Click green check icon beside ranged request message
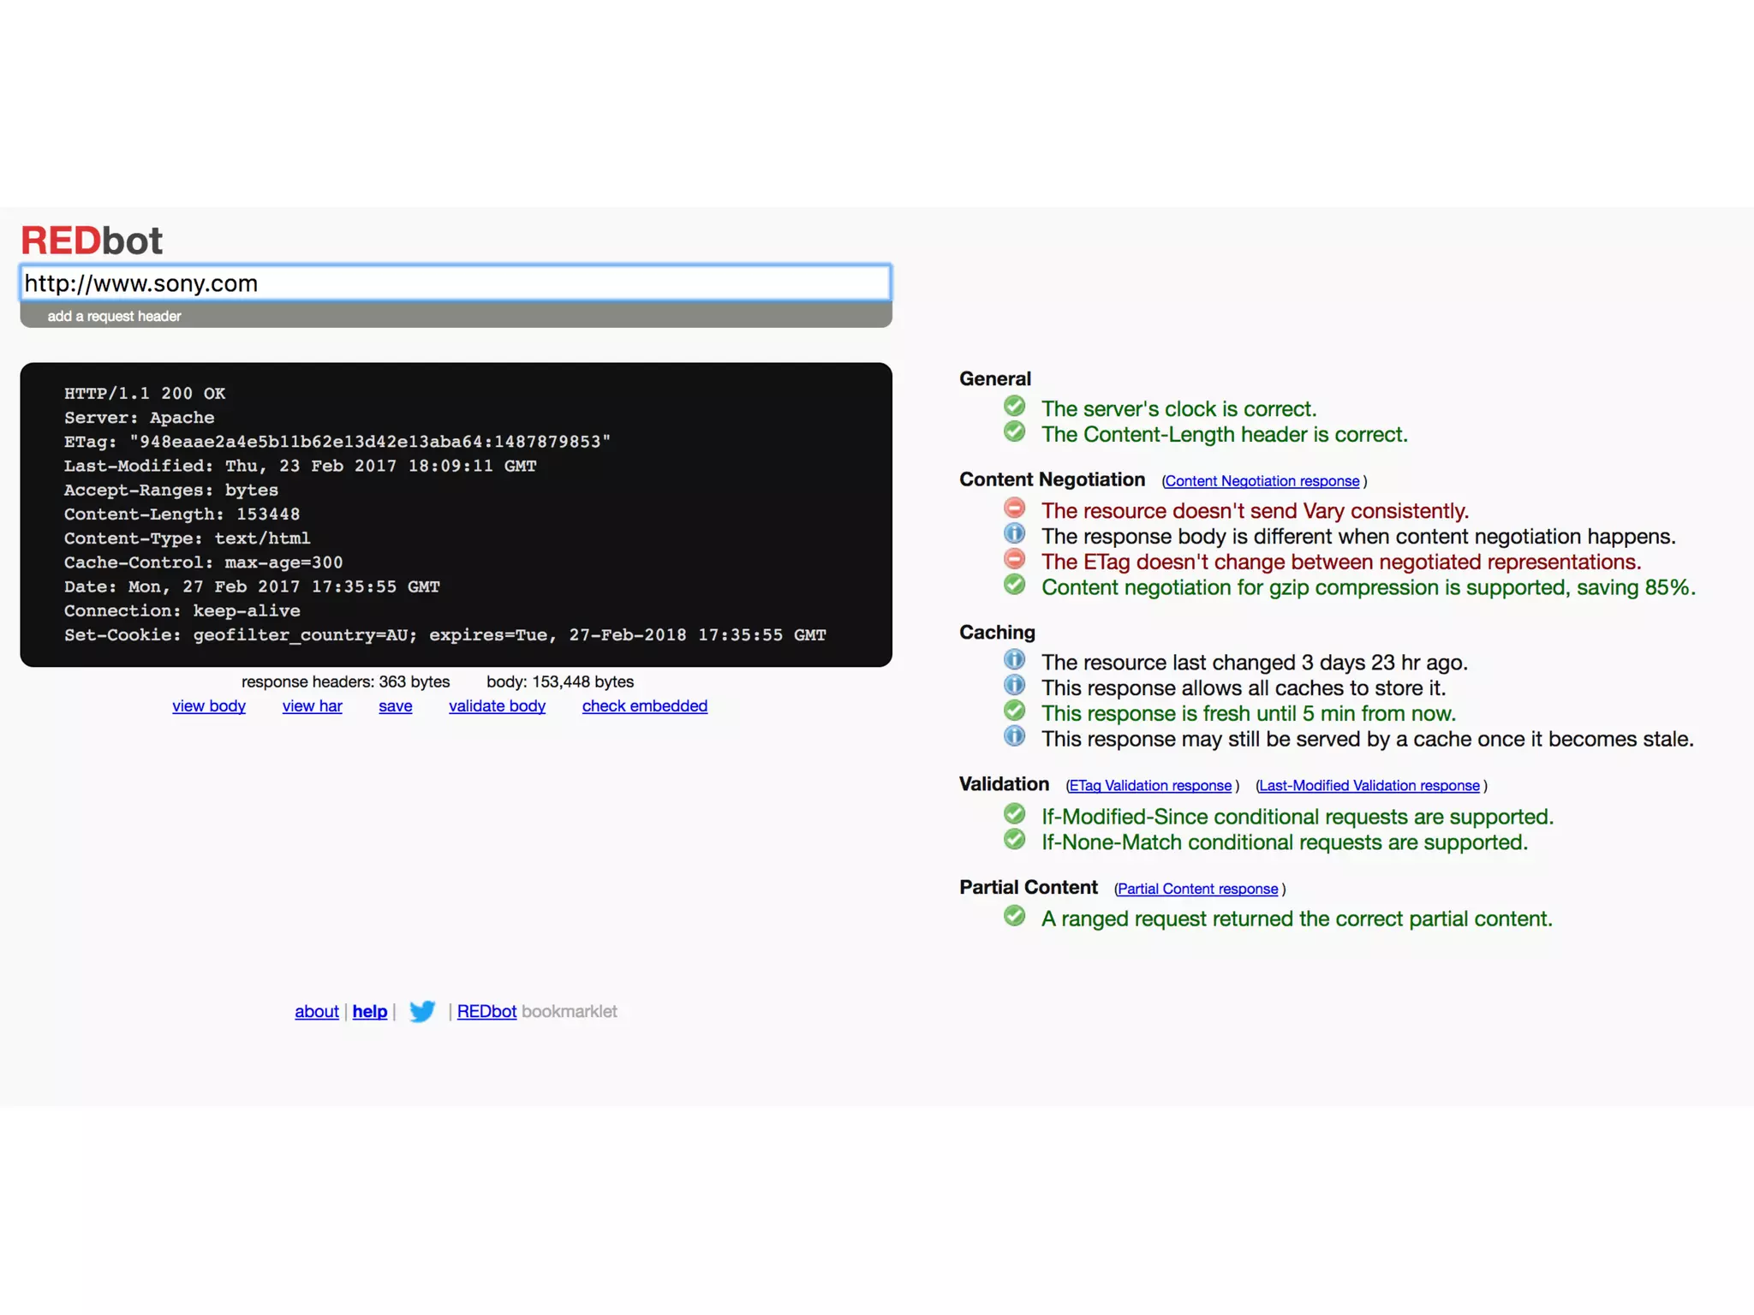1754x1315 pixels. point(1014,917)
